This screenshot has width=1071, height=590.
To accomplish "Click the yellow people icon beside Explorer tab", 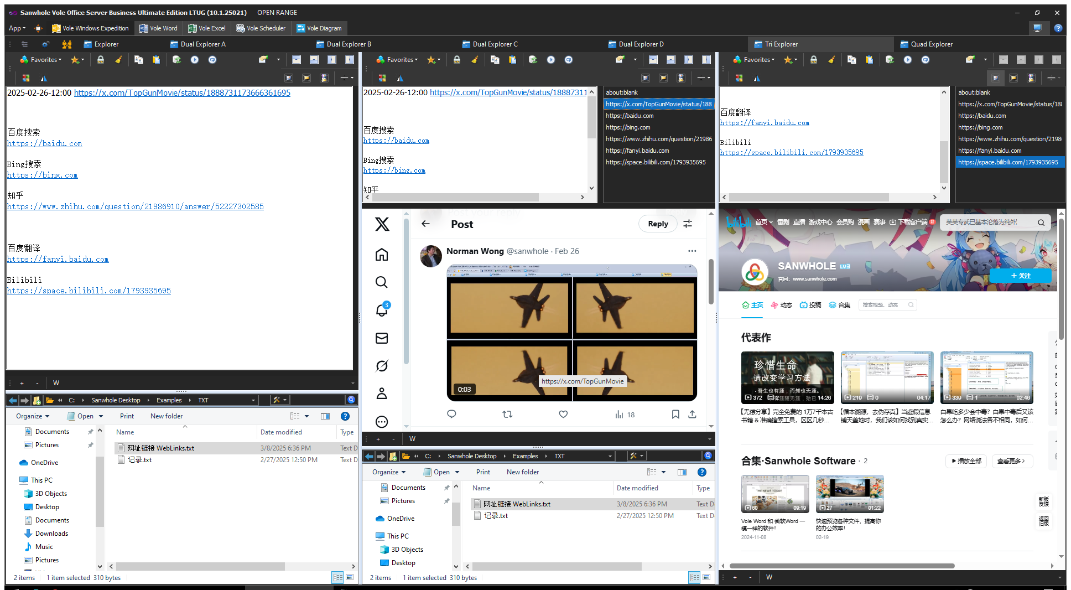I will click(x=67, y=44).
